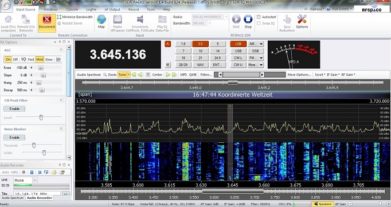The image size is (391, 207).
Task: Open the Console ribbon tab
Action: pos(72,10)
